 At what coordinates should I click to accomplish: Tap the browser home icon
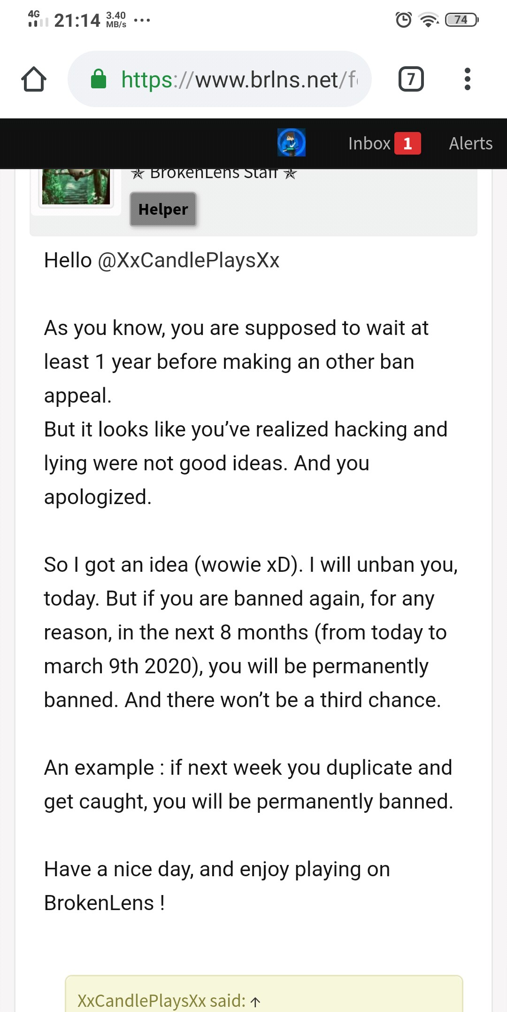[x=34, y=79]
